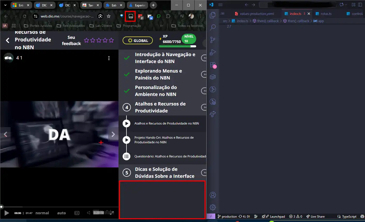The width and height of the screenshot is (365, 222).
Task: Click src breadcrumb in VS Code
Action: tap(225, 21)
